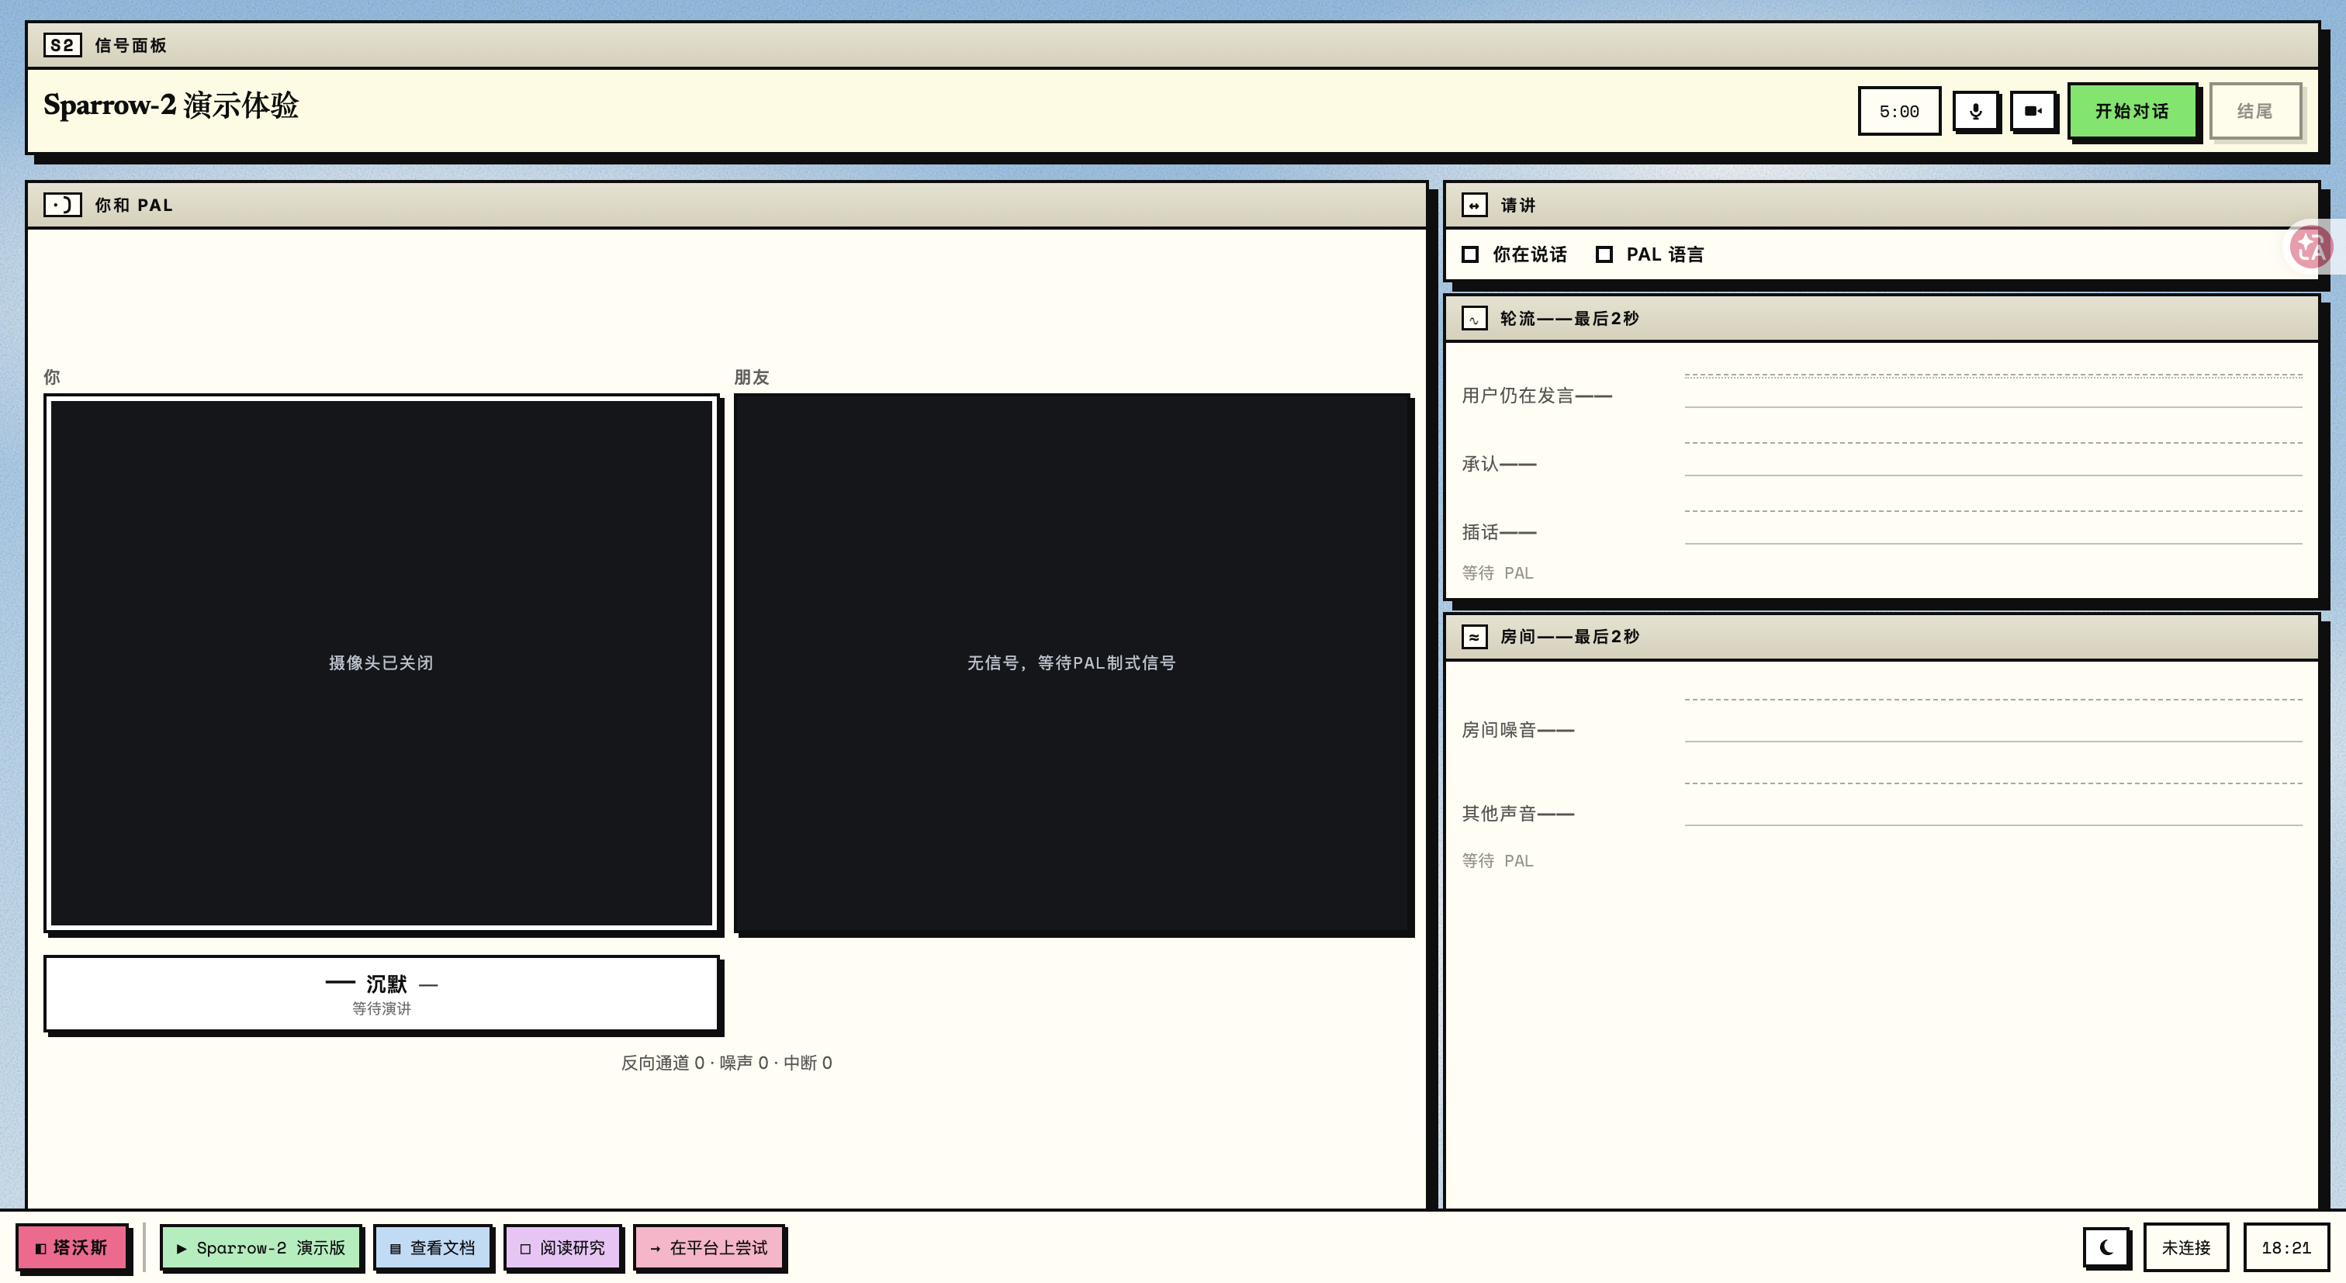Click the 反向通道 0 · 噪声 0 · 中断 0 counter text
This screenshot has height=1283, width=2346.
click(x=726, y=1063)
